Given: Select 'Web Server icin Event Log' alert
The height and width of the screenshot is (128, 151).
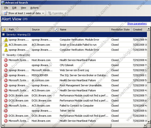Looking at the screenshot, I should coord(74,70).
